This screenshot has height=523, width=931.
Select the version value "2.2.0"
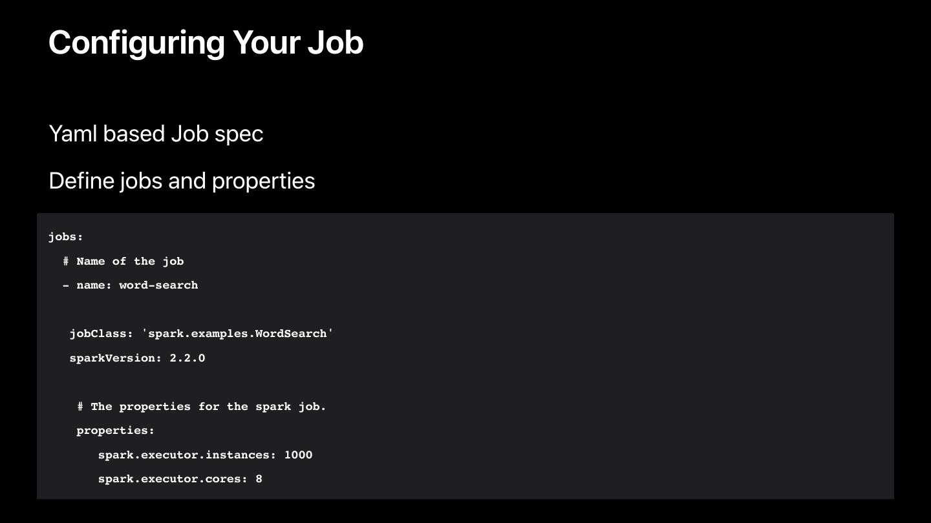point(187,358)
